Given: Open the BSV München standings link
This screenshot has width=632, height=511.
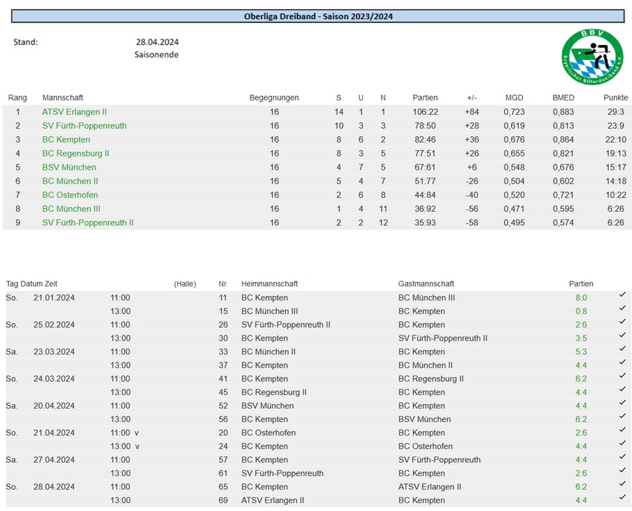Looking at the screenshot, I should tap(69, 167).
